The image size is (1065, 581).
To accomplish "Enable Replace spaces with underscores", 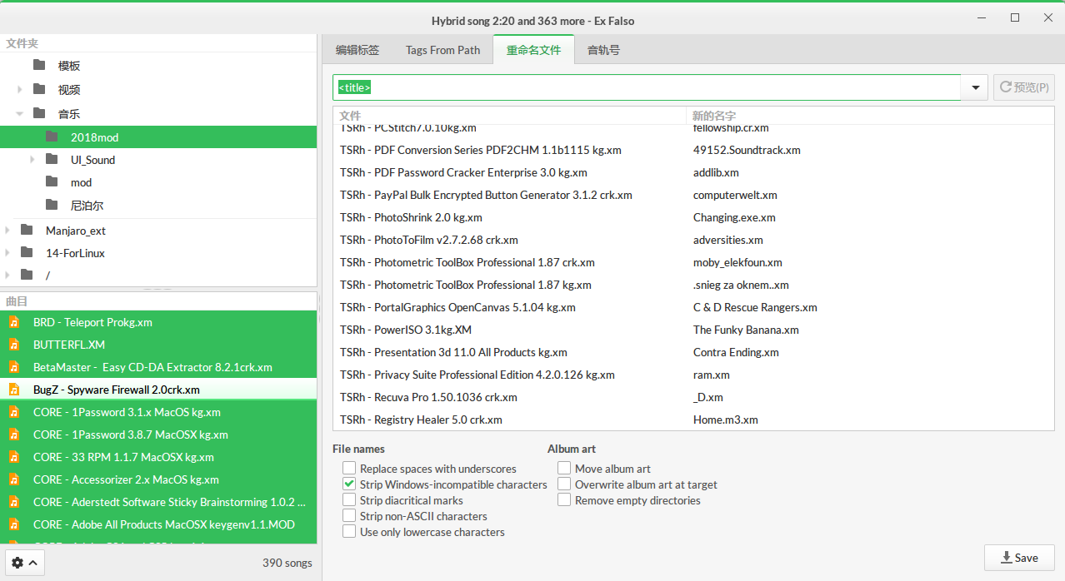I will click(x=349, y=469).
